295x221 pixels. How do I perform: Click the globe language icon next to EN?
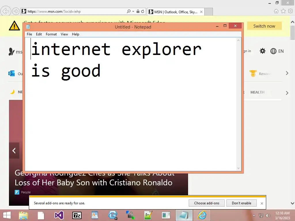click(x=273, y=51)
